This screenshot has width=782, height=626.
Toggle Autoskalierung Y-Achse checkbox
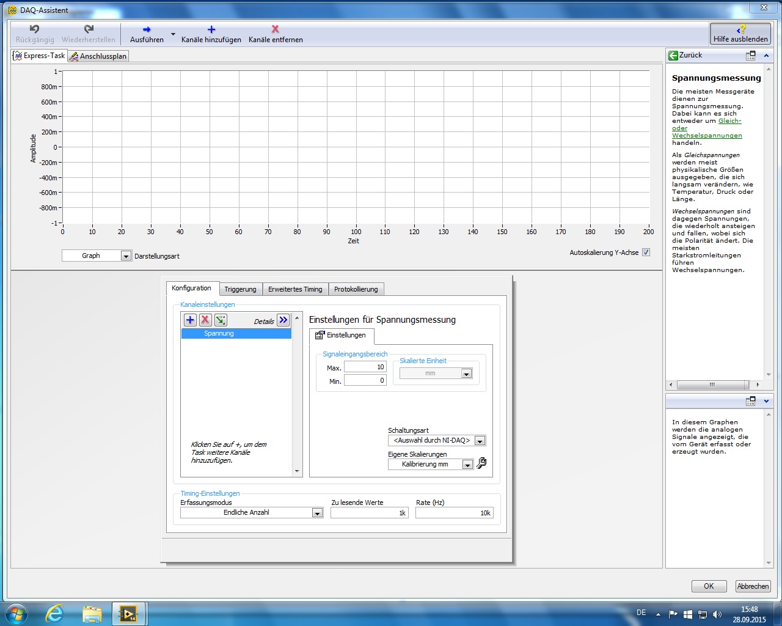coord(646,252)
